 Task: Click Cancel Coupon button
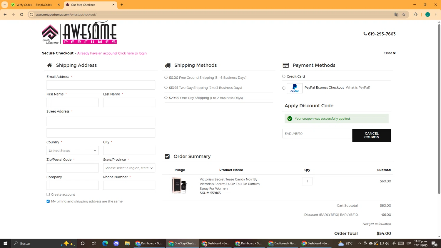(x=372, y=135)
